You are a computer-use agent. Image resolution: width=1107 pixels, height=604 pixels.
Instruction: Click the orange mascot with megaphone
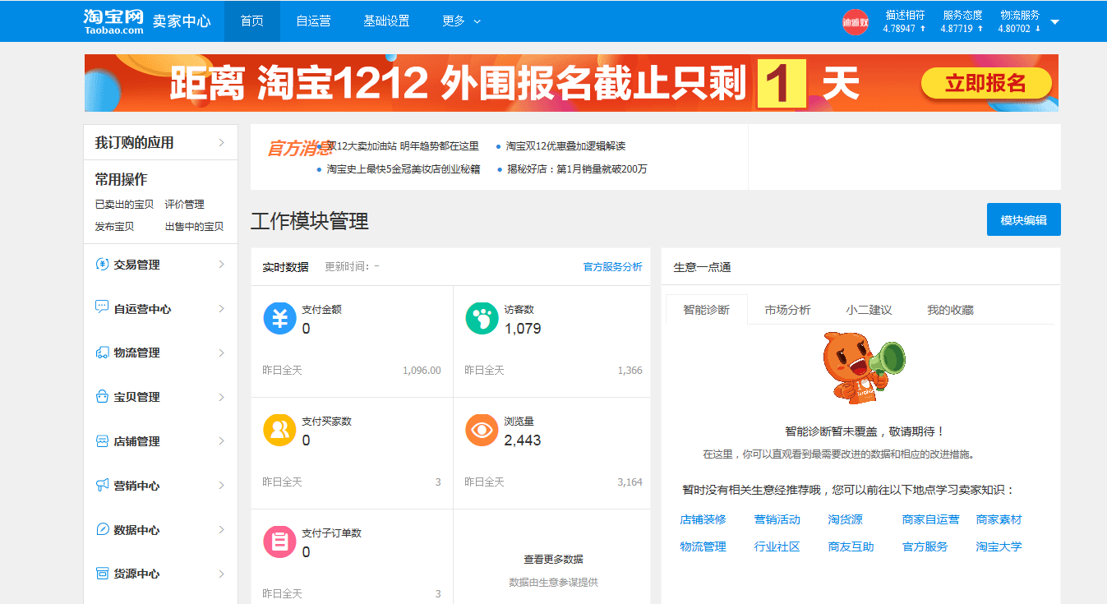tap(863, 369)
